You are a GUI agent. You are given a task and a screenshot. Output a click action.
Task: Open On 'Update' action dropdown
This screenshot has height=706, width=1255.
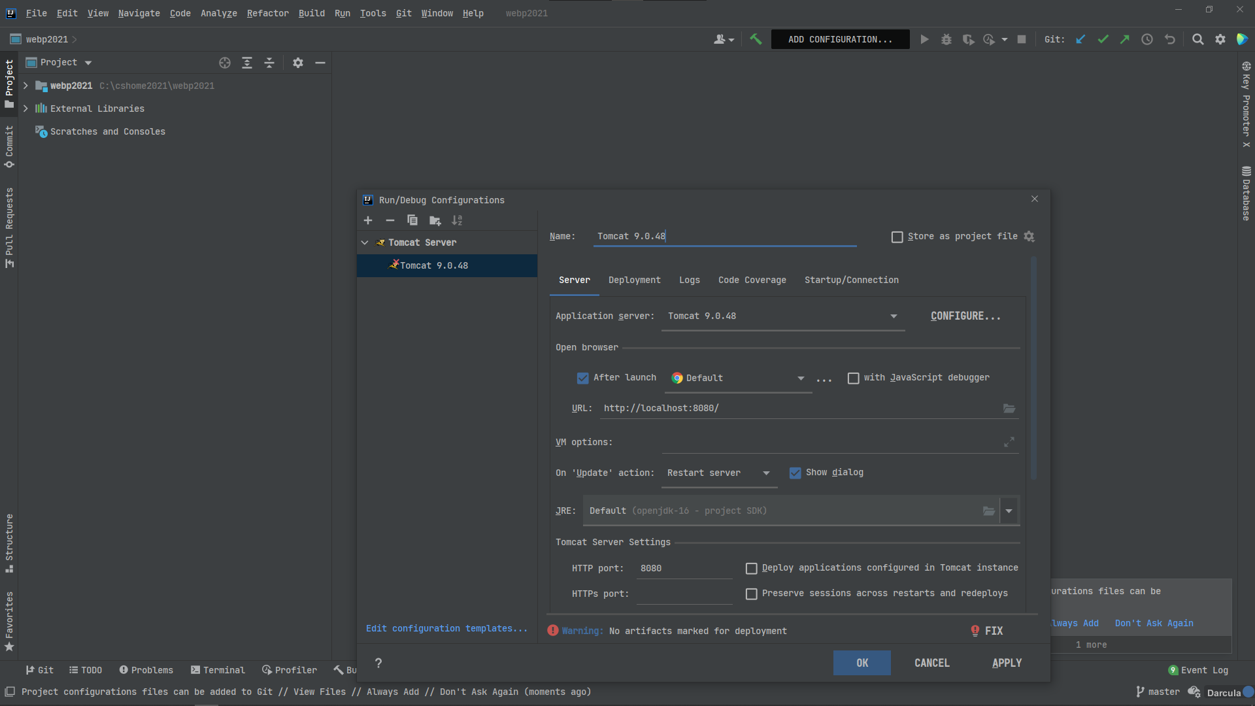[766, 473]
